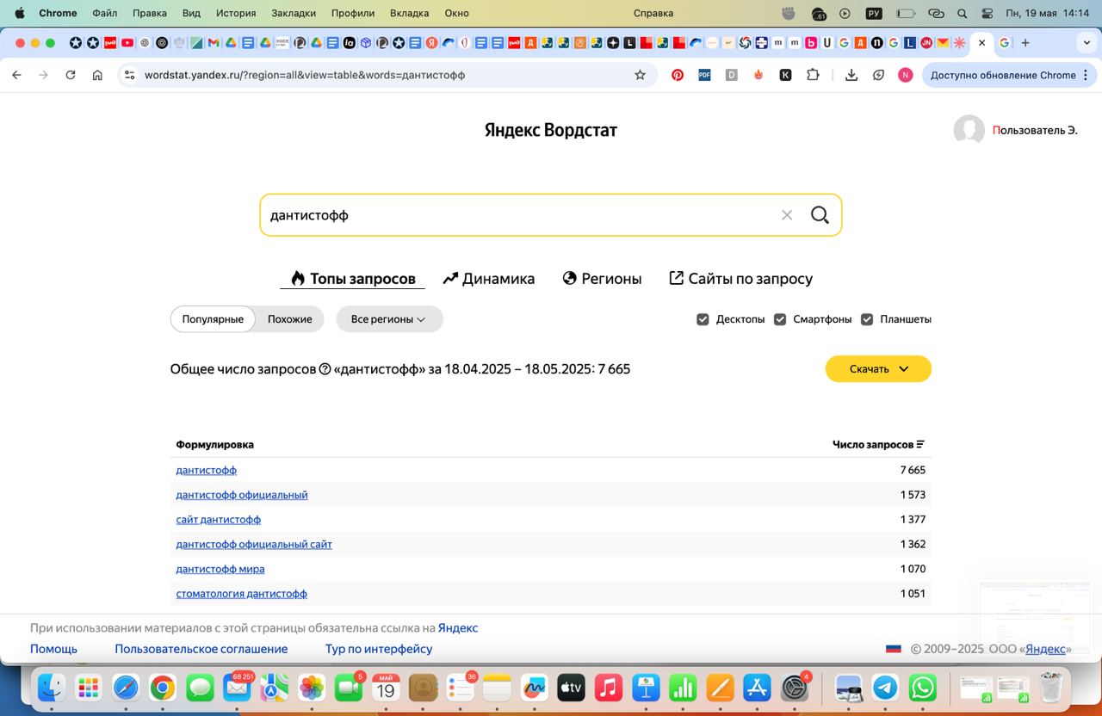
Task: Open the Chrome three-dot menu
Action: point(1087,75)
